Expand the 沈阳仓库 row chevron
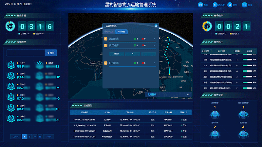 pos(154,39)
